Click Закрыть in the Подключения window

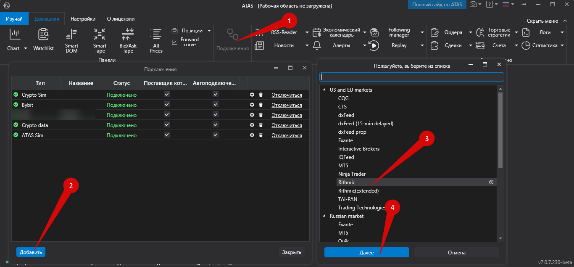pyautogui.click(x=292, y=252)
